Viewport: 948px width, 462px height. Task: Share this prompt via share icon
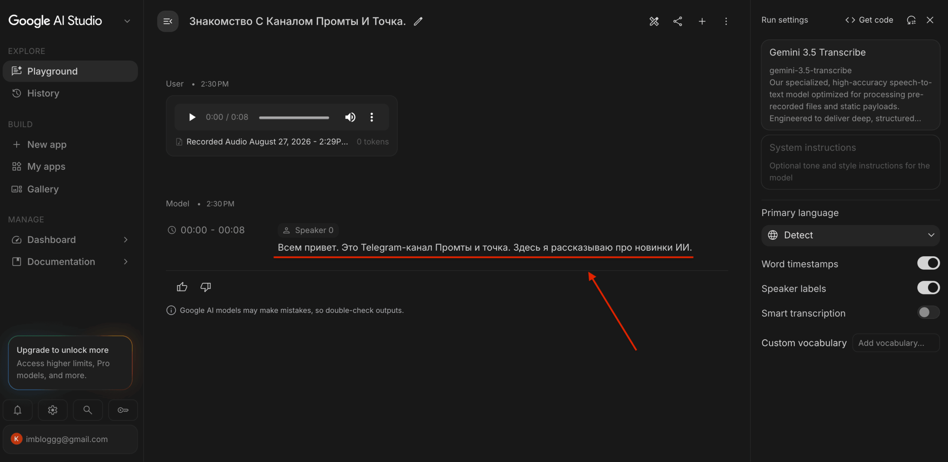[x=678, y=21]
